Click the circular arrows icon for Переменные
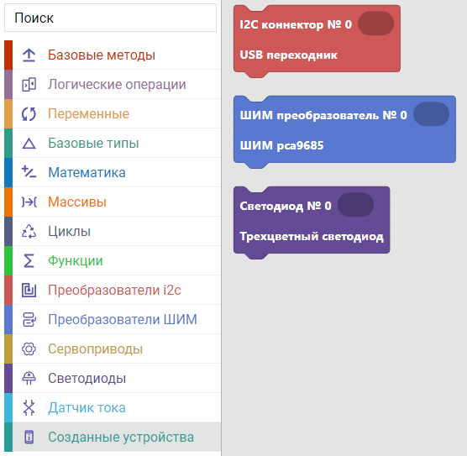The image size is (467, 456). 29,113
